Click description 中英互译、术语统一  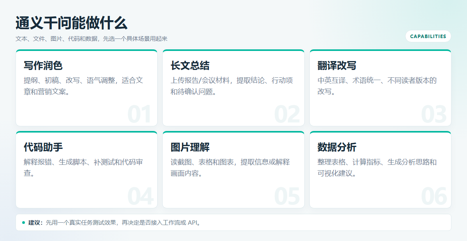point(377,86)
